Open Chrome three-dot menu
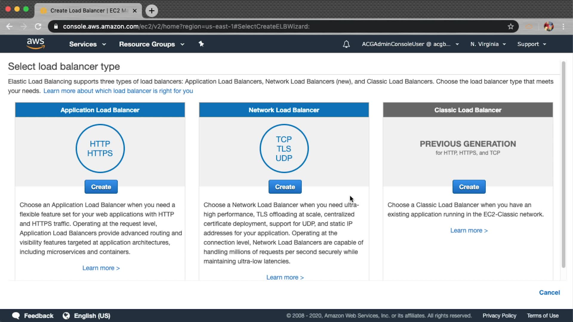Screen dimensions: 573x322 point(563,27)
